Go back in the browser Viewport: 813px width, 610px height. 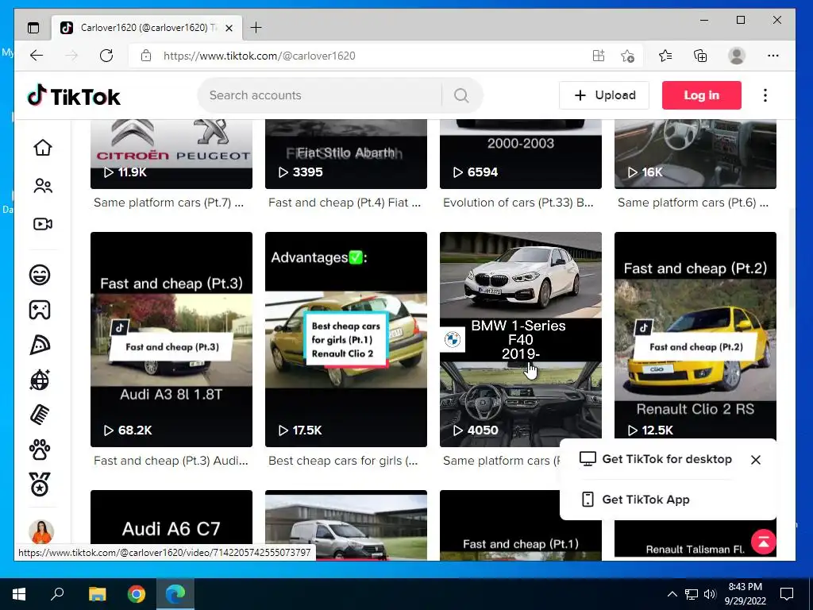pos(37,56)
